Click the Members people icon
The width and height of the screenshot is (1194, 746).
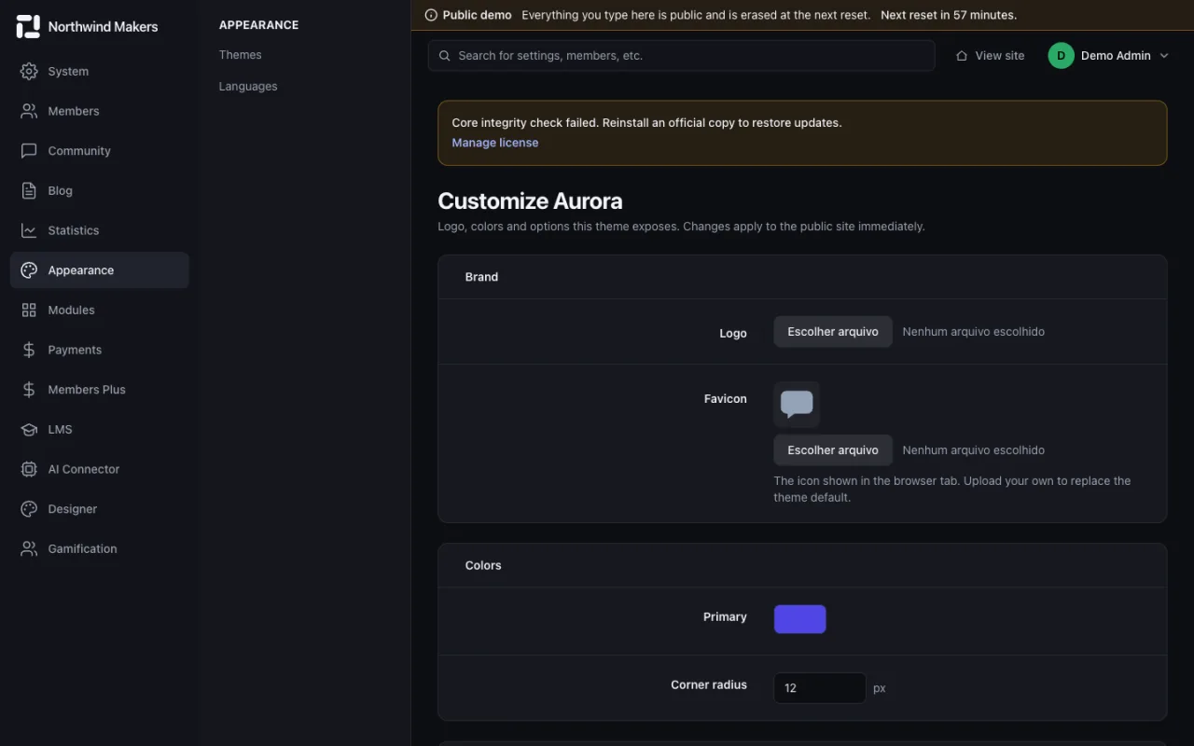click(x=29, y=111)
